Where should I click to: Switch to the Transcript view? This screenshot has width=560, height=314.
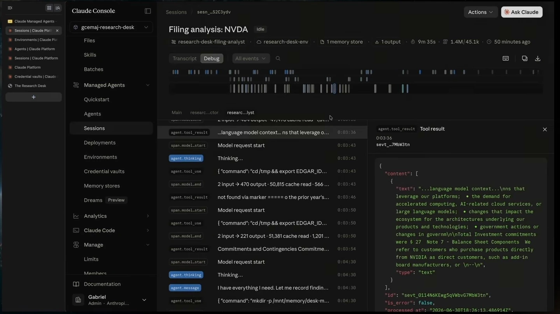point(185,58)
